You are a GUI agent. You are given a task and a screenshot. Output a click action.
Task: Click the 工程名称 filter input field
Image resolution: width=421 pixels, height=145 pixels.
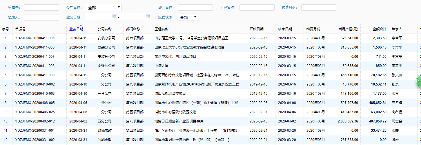[257, 8]
